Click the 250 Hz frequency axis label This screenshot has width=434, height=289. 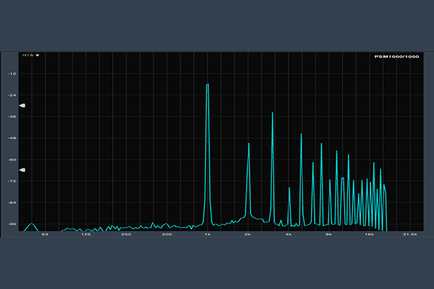pyautogui.click(x=126, y=234)
